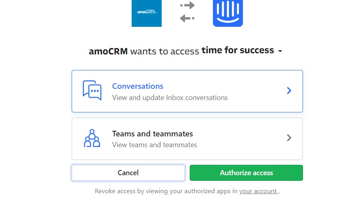Click "wants to access" heading text
Screen dimensions: 351x198
[164, 51]
